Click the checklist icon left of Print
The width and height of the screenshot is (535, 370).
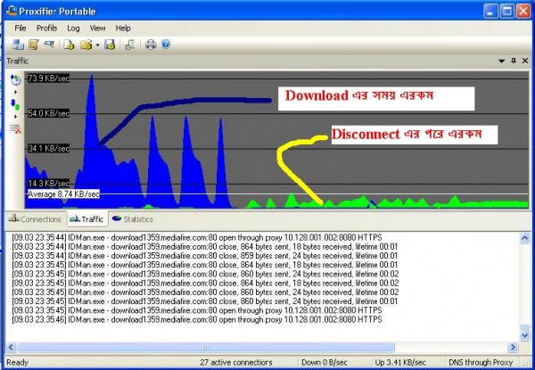[130, 45]
